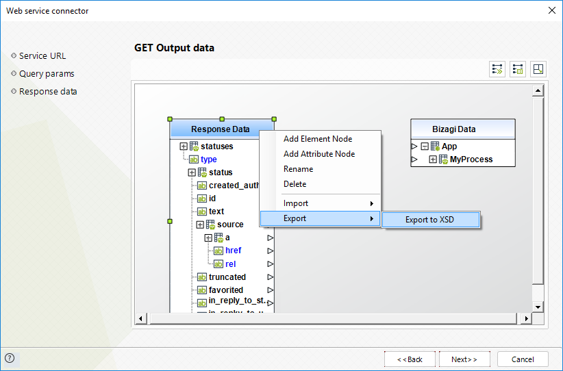Image resolution: width=563 pixels, height=371 pixels.
Task: Open the help question mark icon
Action: [x=10, y=358]
